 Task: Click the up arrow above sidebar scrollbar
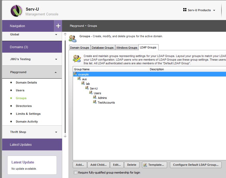coord(65,34)
